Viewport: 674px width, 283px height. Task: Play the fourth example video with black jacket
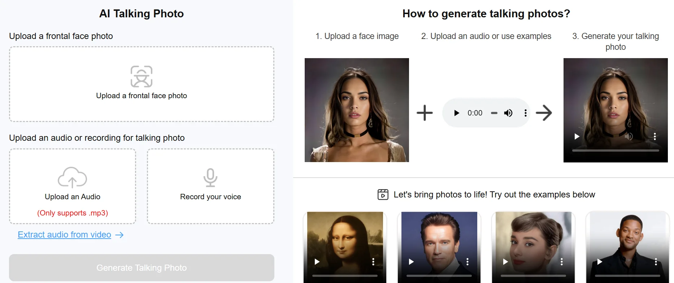tap(600, 262)
